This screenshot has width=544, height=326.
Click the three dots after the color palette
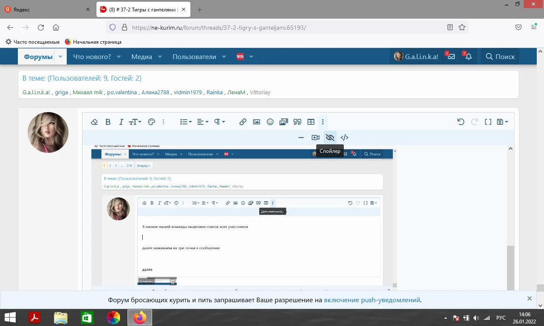(164, 122)
